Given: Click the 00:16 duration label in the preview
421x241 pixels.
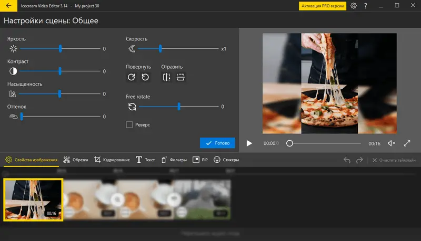Looking at the screenshot, I should point(374,143).
